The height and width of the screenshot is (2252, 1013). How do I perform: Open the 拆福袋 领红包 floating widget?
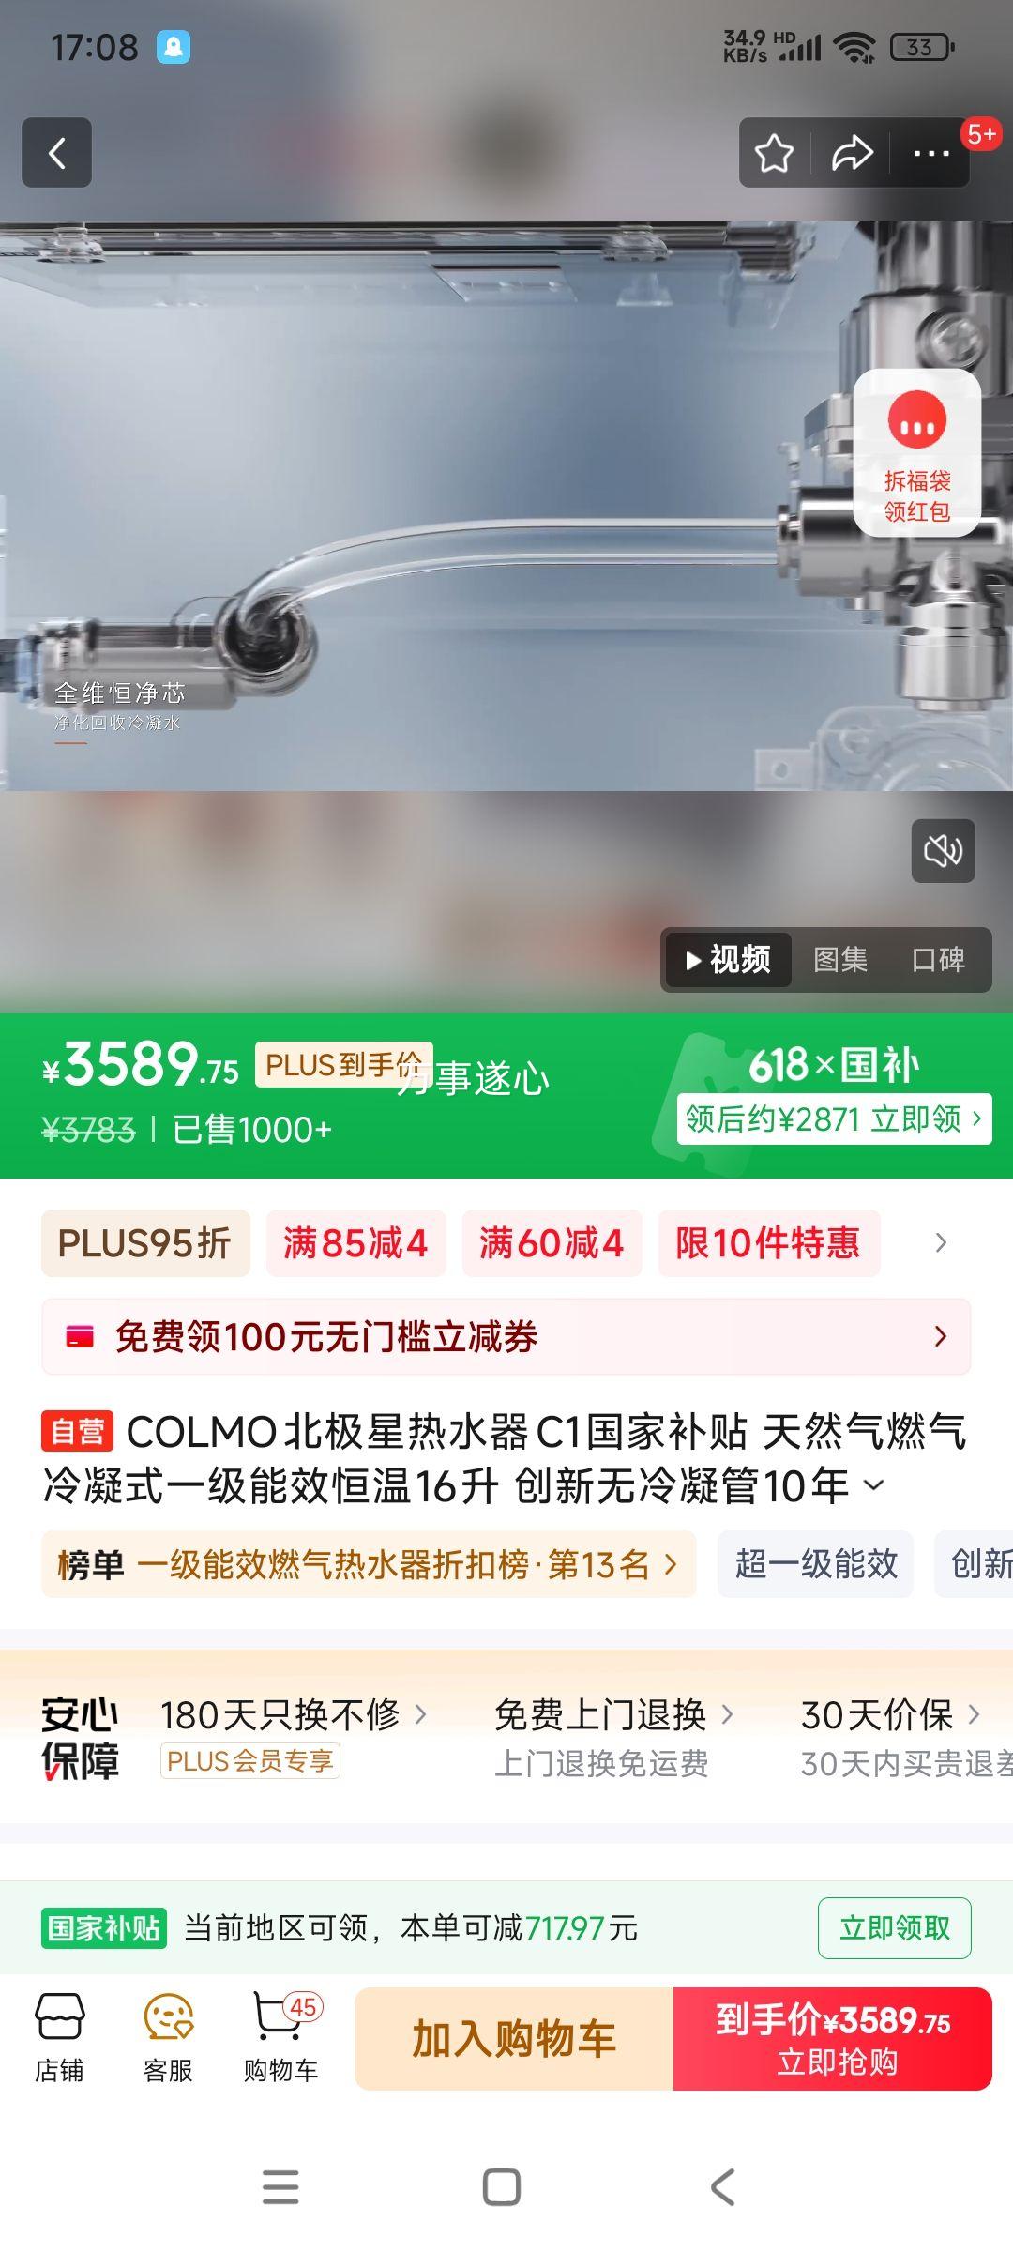(x=917, y=452)
